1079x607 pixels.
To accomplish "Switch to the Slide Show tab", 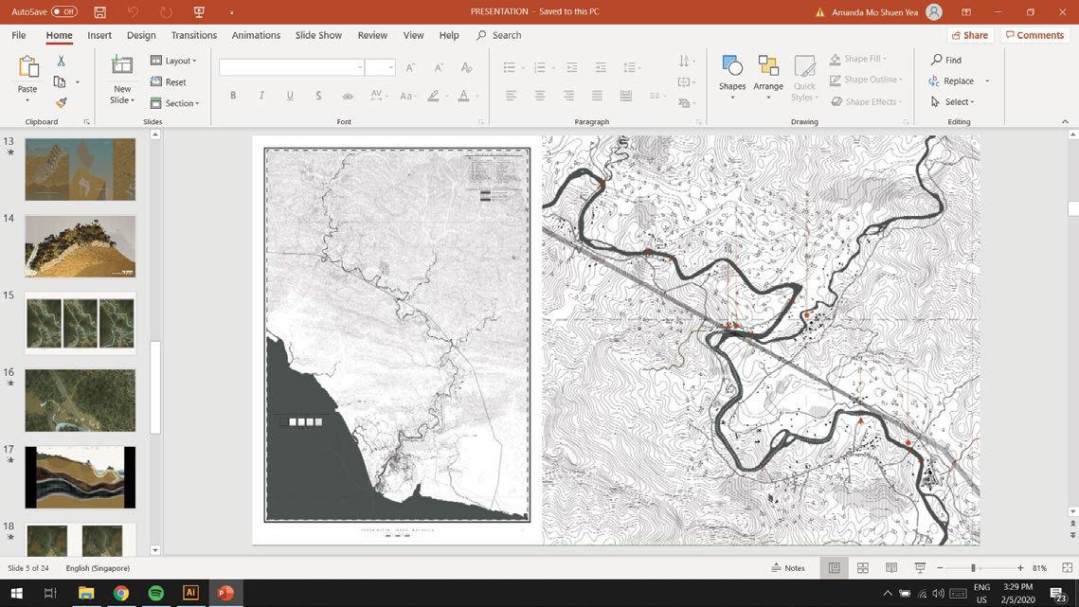I will coord(318,35).
